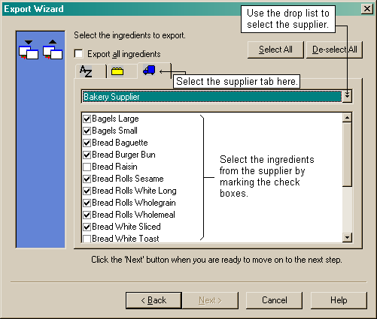Go back with the Back button
377x319 pixels.
click(154, 300)
